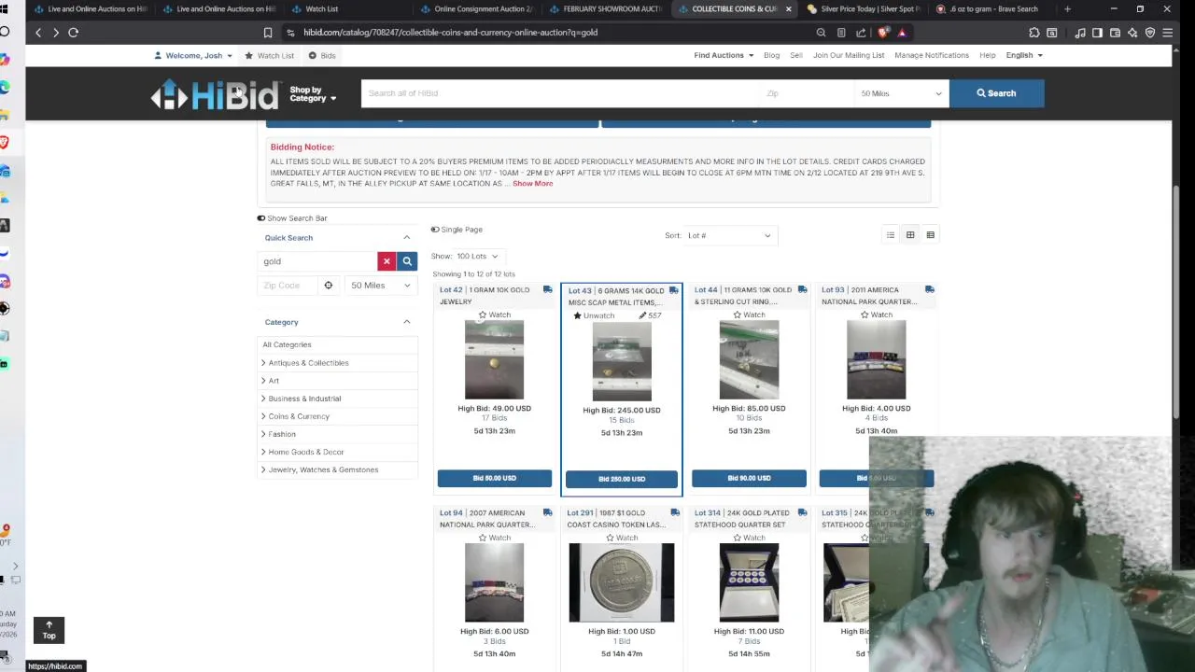Bid 250.00 USD on Lot 43
The image size is (1195, 672).
[622, 479]
